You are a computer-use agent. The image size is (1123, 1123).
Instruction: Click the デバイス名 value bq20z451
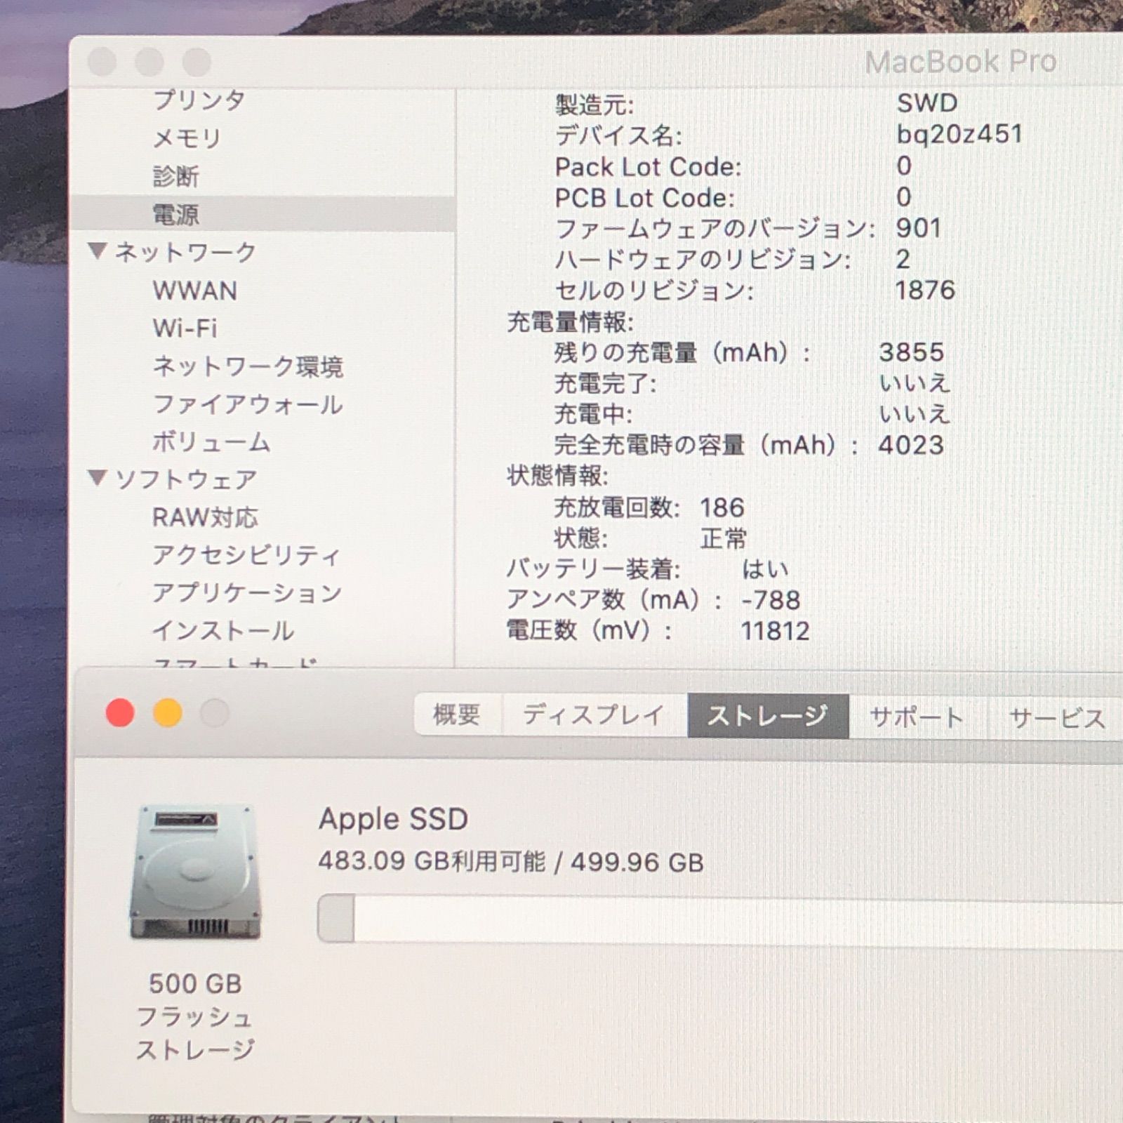click(959, 134)
